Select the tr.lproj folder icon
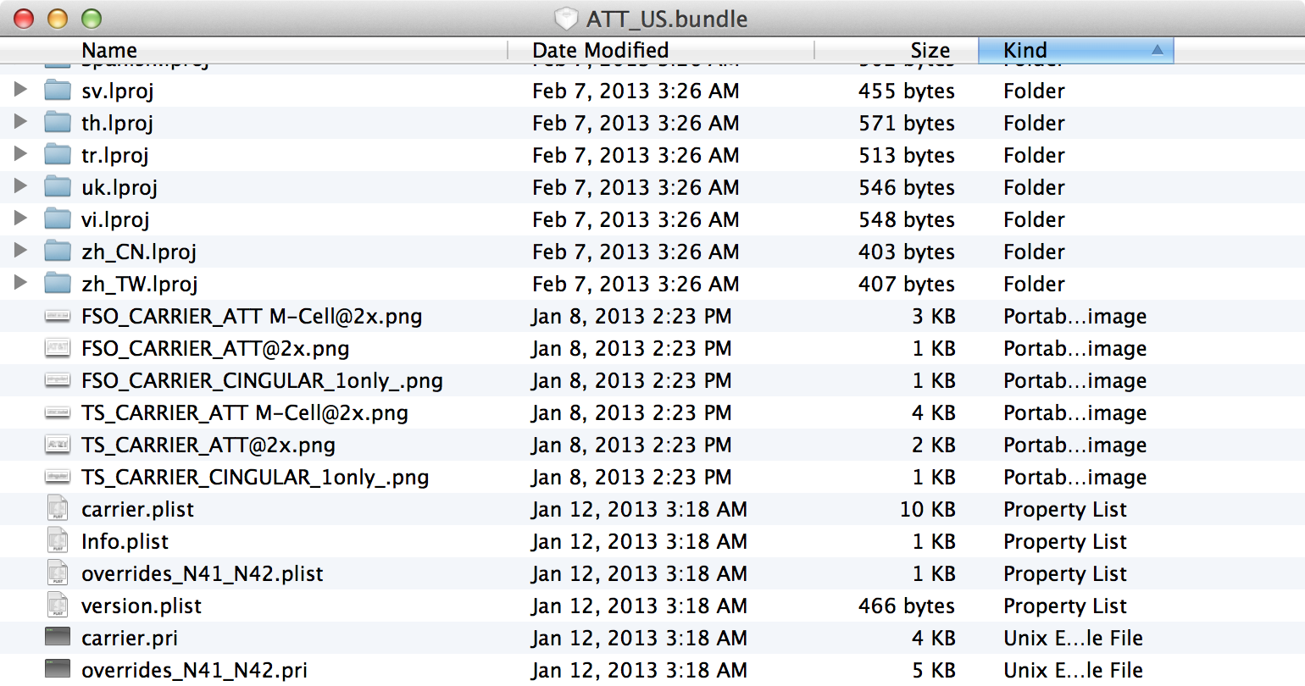The width and height of the screenshot is (1305, 686). (58, 154)
